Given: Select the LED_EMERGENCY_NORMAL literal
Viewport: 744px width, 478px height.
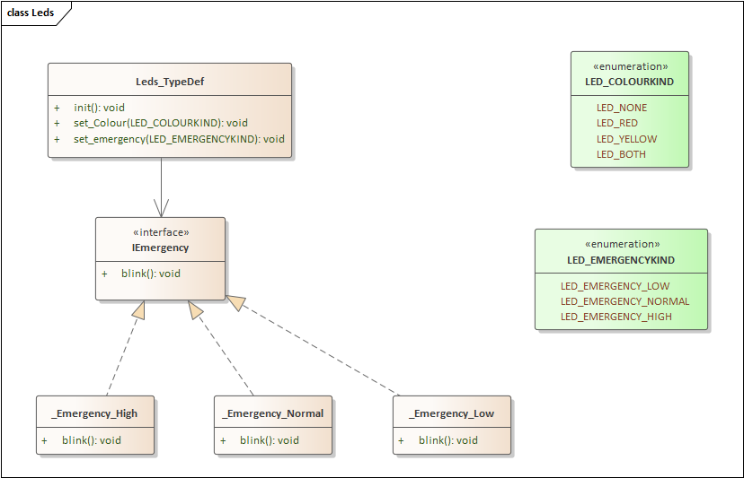Looking at the screenshot, I should click(624, 301).
